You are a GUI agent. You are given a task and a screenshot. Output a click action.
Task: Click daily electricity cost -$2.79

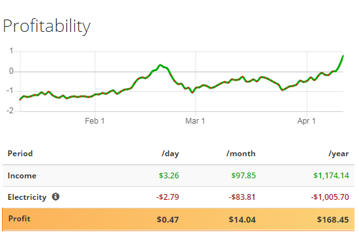167,197
